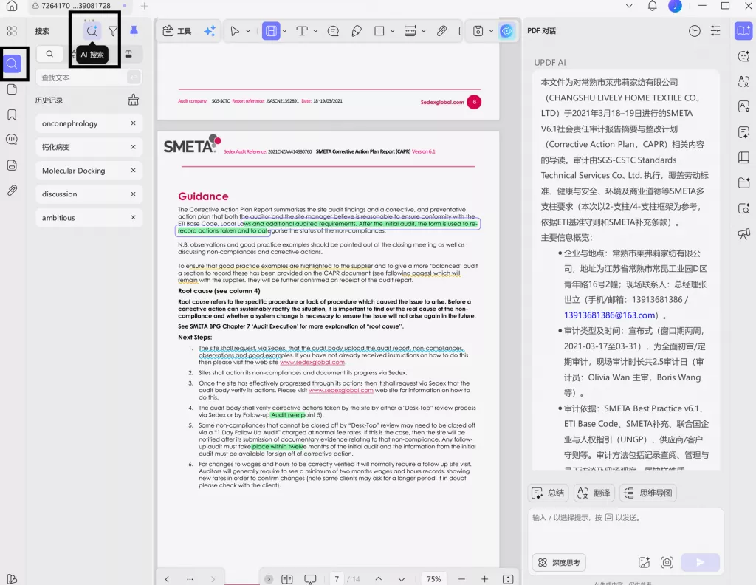Go to the home screen icon
756x585 pixels.
click(12, 6)
